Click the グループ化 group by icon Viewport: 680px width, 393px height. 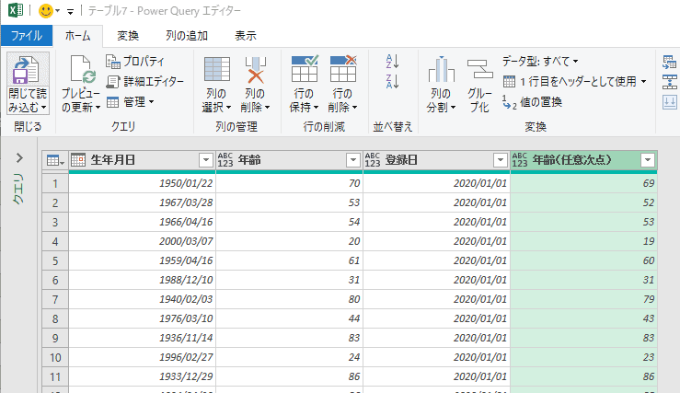[x=479, y=71]
